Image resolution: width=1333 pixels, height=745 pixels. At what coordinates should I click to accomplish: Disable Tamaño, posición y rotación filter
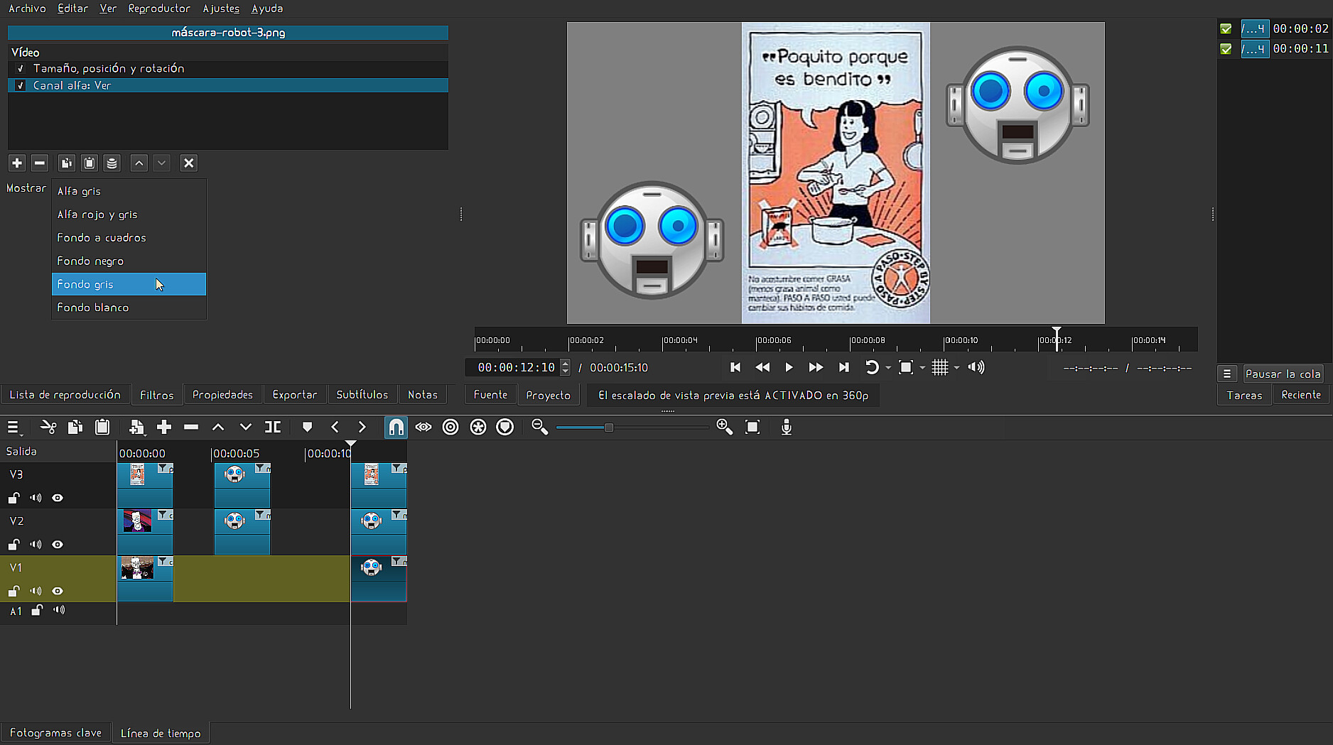[x=21, y=68]
